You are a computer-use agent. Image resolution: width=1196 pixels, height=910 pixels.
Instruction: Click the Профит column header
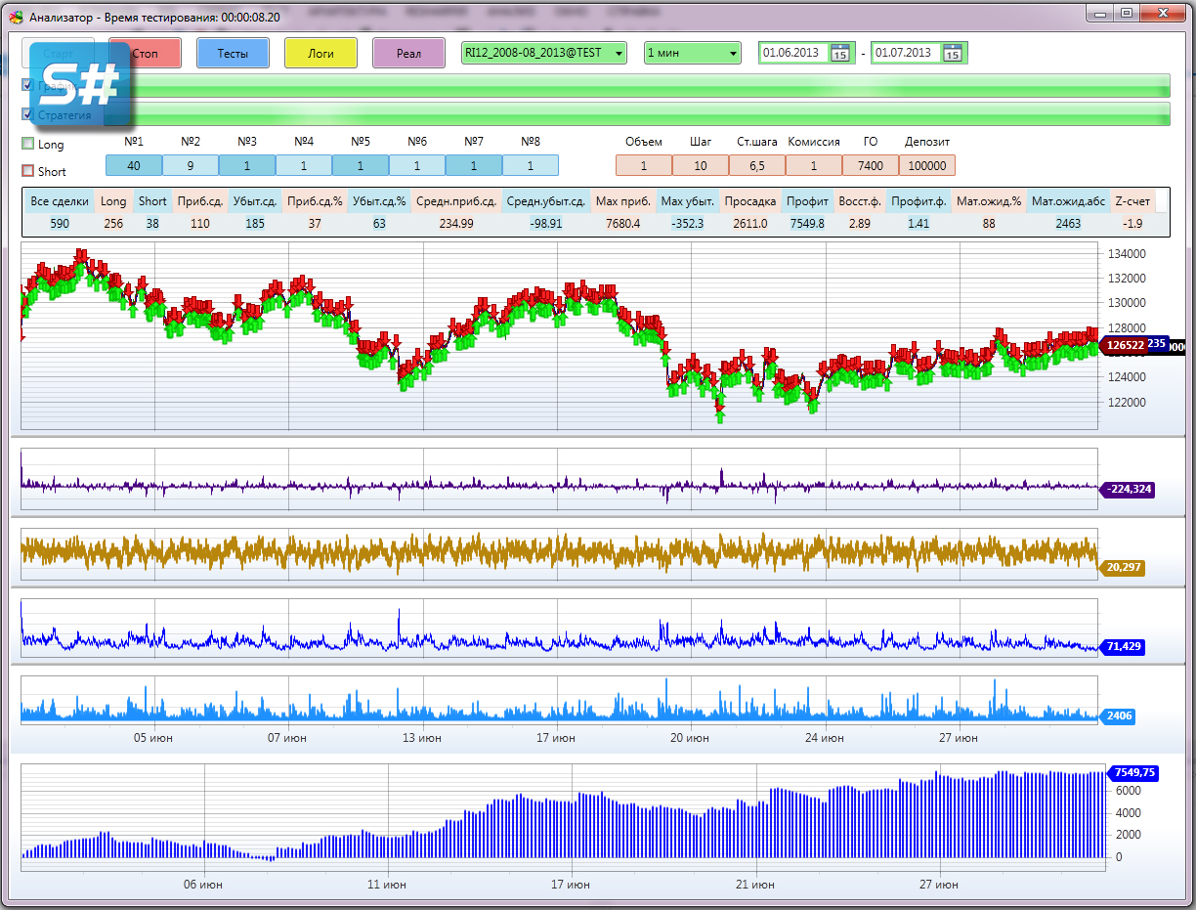click(806, 202)
